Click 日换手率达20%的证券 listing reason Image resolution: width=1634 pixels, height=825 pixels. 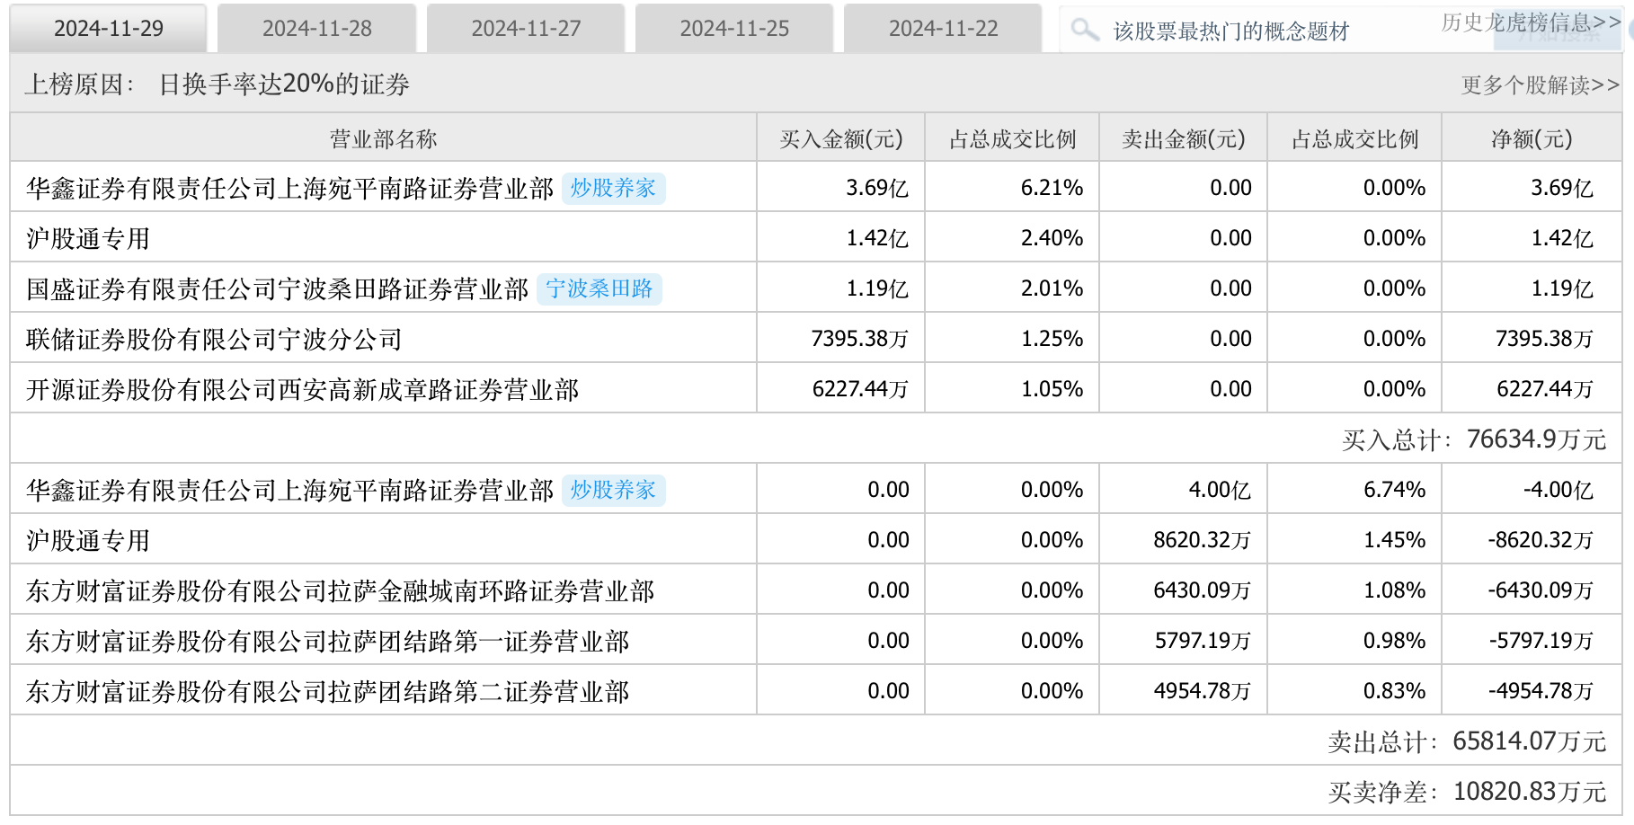(284, 84)
